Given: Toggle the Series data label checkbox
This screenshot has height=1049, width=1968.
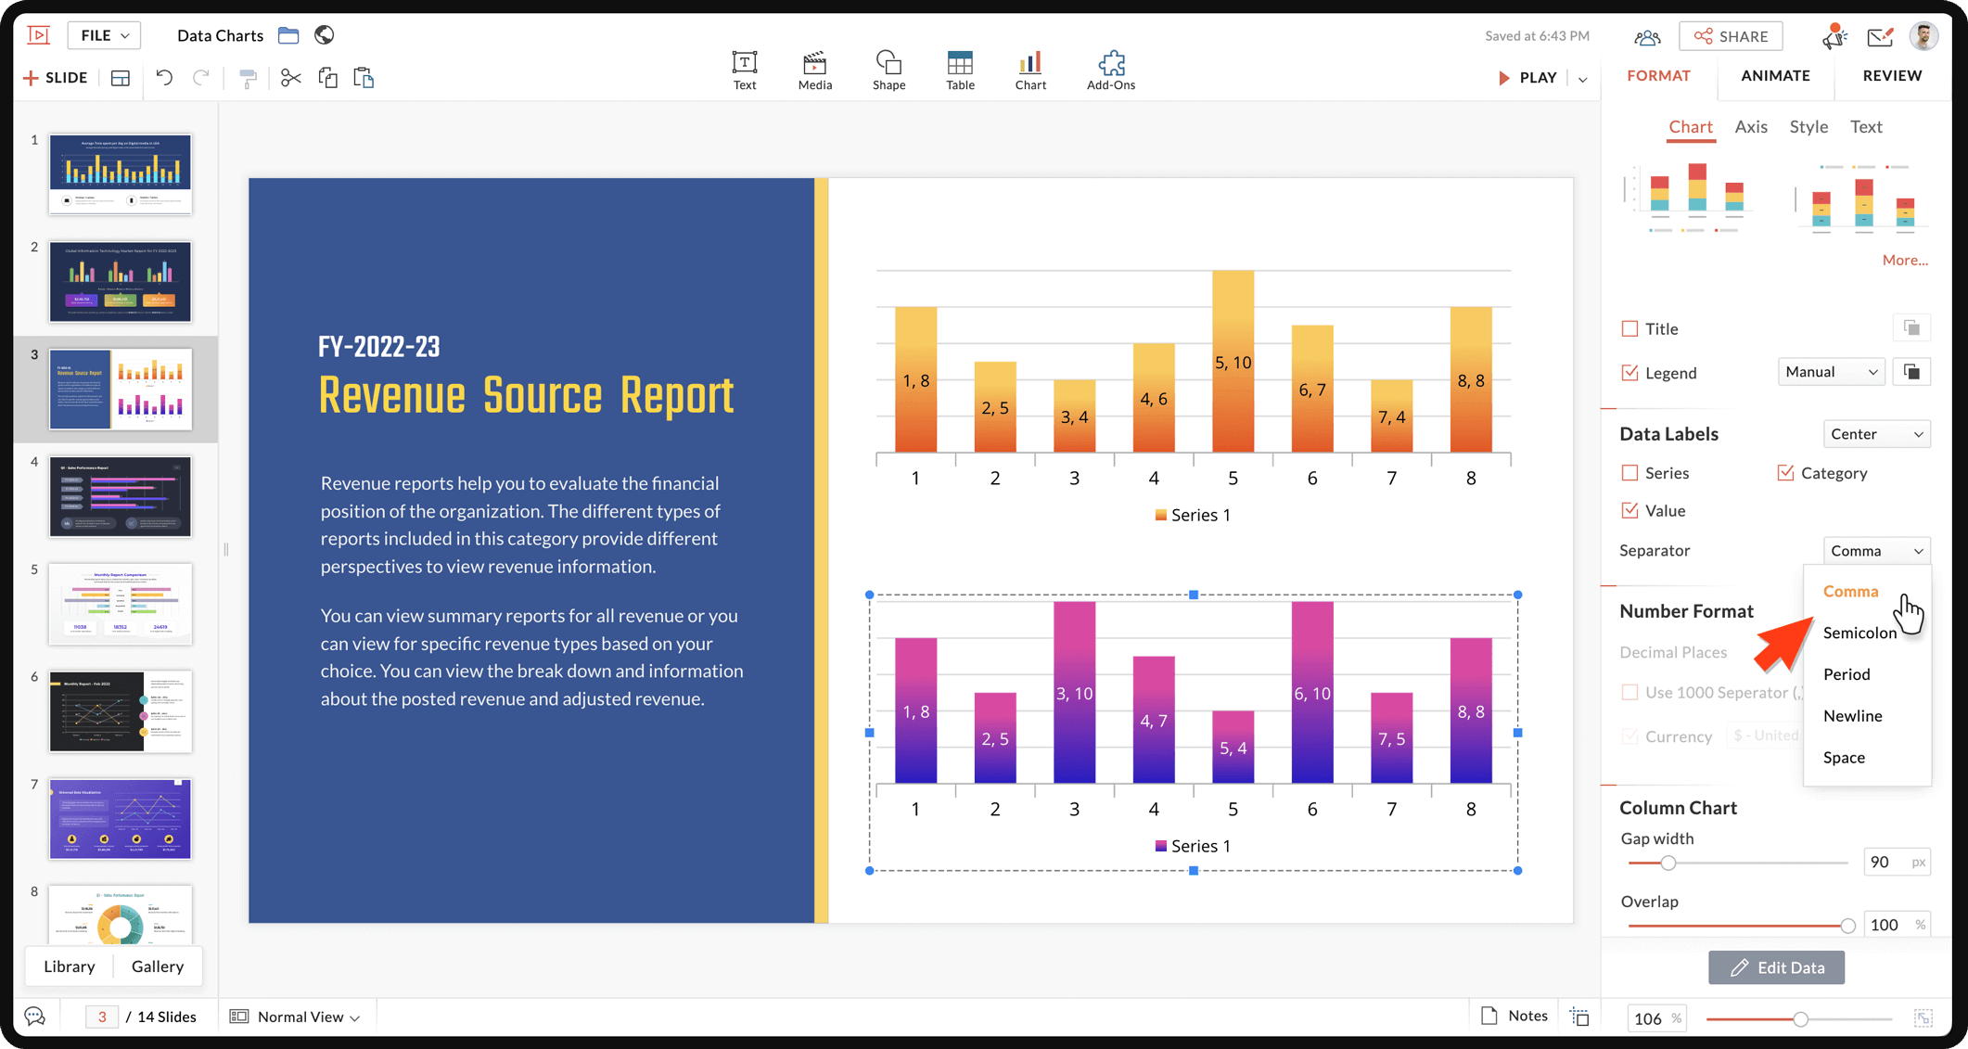Looking at the screenshot, I should tap(1629, 473).
